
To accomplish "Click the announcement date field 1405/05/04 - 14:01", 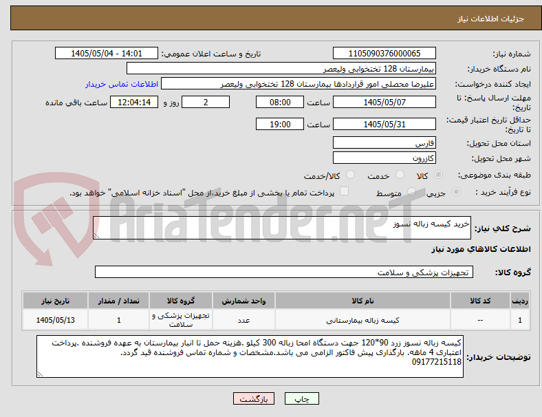I will [107, 53].
